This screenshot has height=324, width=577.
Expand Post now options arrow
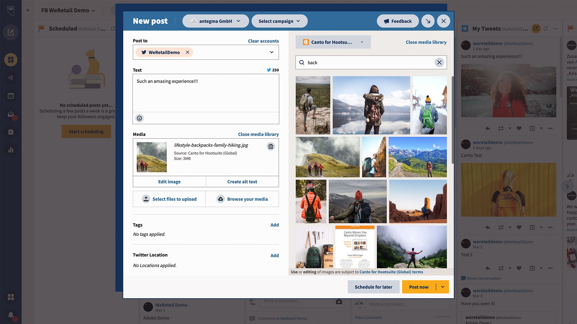pyautogui.click(x=443, y=287)
